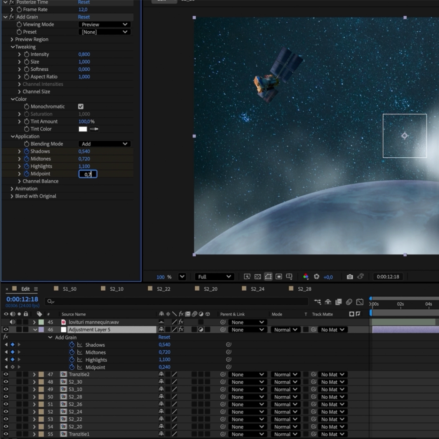Click the white Tint Color swatch

[83, 129]
